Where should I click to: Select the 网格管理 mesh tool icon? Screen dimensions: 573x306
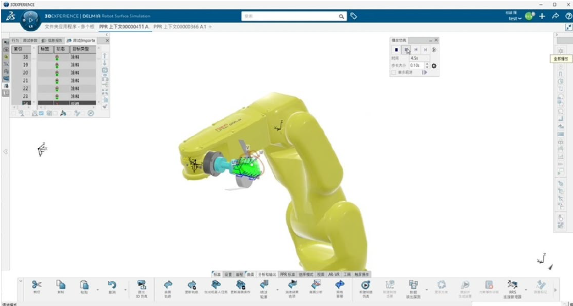coord(339,285)
